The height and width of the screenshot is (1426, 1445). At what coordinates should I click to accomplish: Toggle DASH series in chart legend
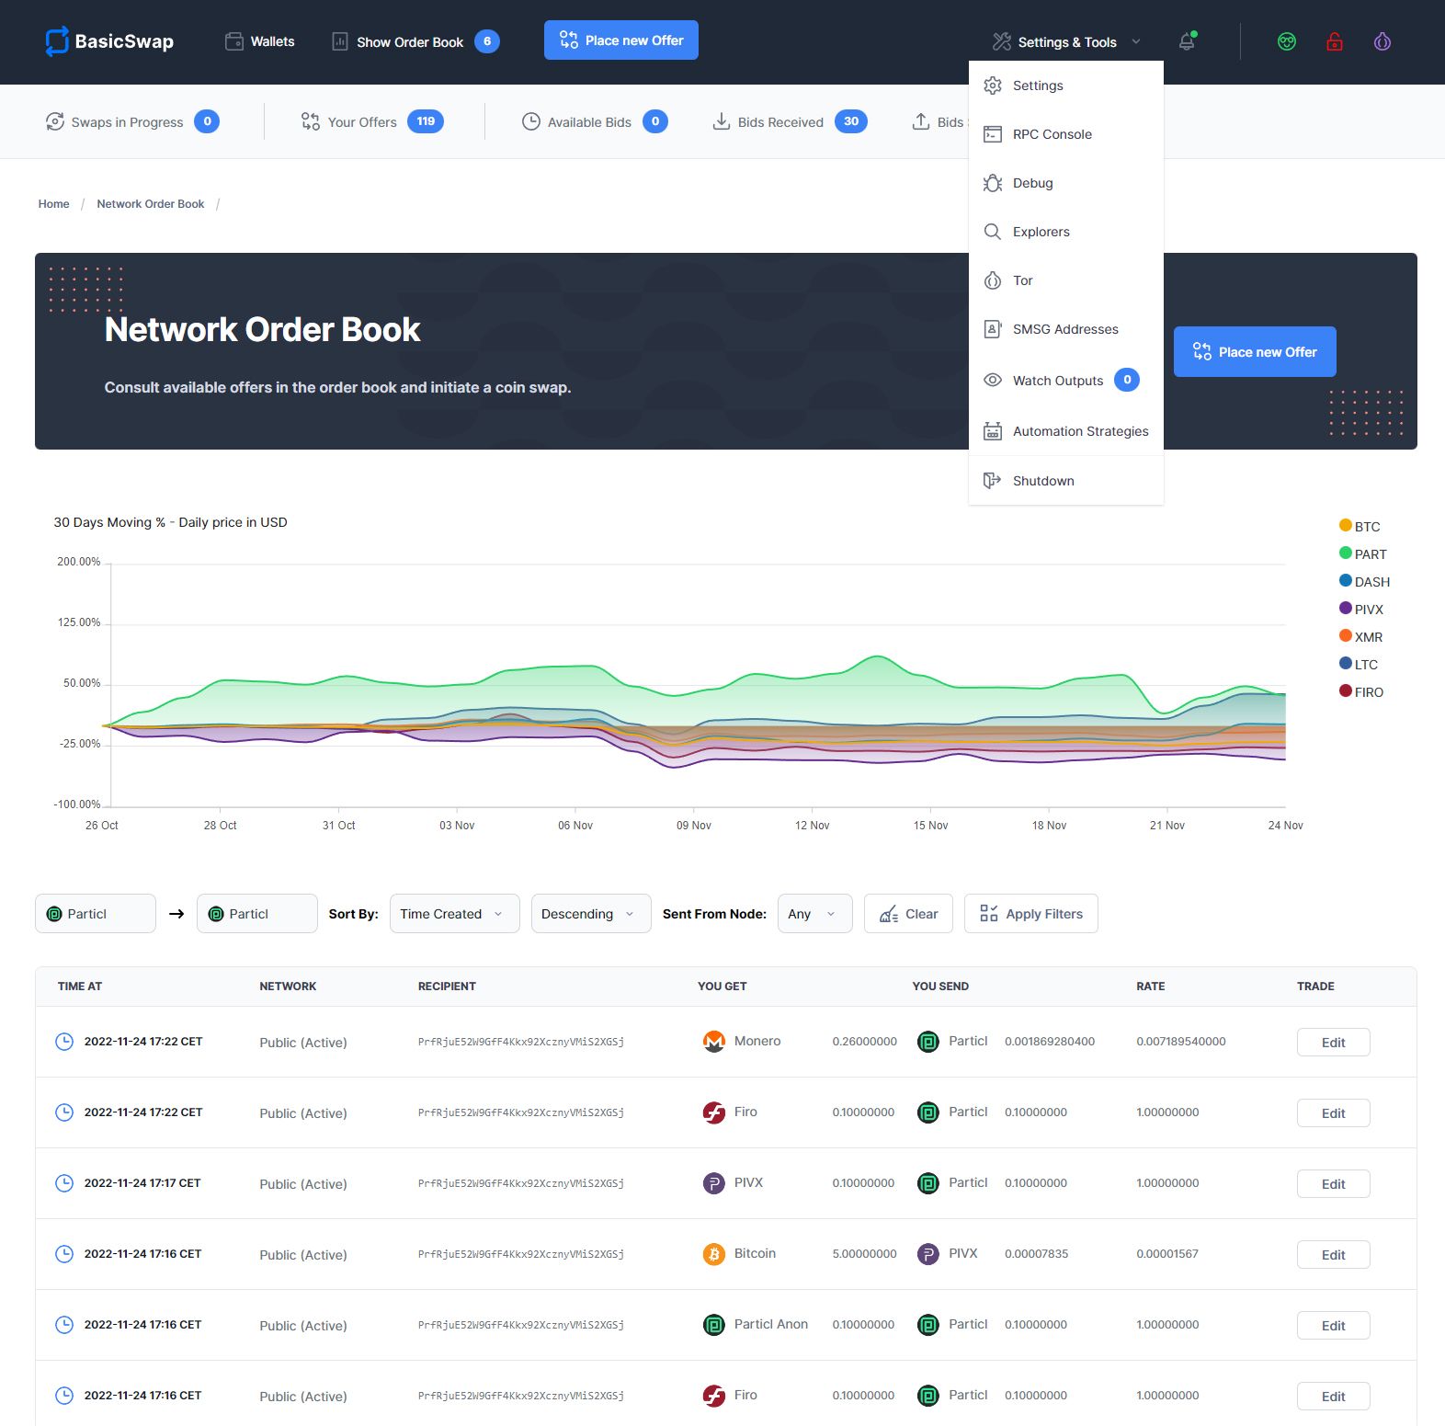1365,581
